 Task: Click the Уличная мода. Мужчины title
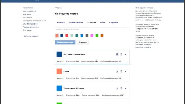point(74,88)
